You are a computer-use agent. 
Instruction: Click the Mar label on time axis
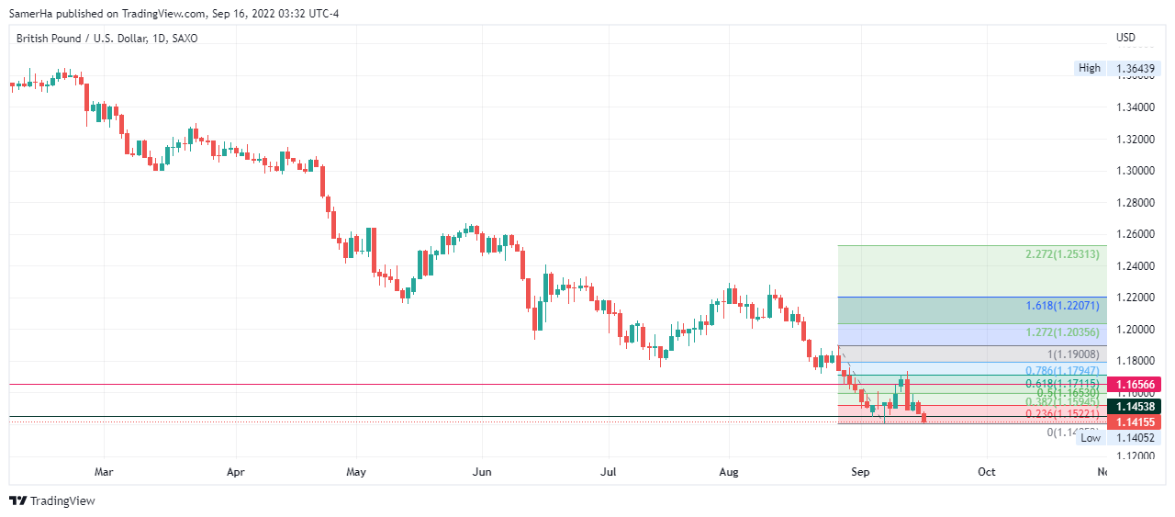(x=104, y=472)
